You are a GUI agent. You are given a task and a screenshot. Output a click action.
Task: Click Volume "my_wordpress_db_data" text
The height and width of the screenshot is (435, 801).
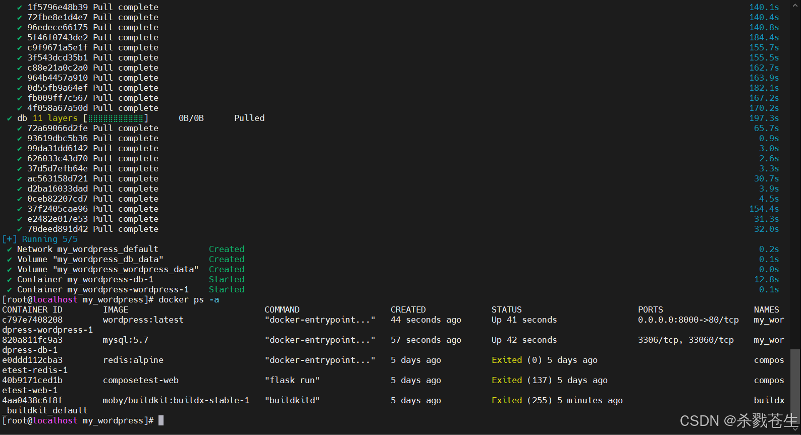point(90,259)
